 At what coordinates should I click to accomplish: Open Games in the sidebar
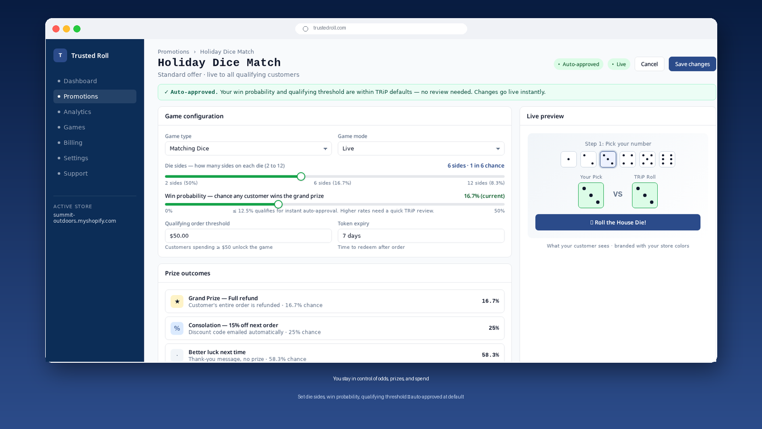tap(95, 127)
